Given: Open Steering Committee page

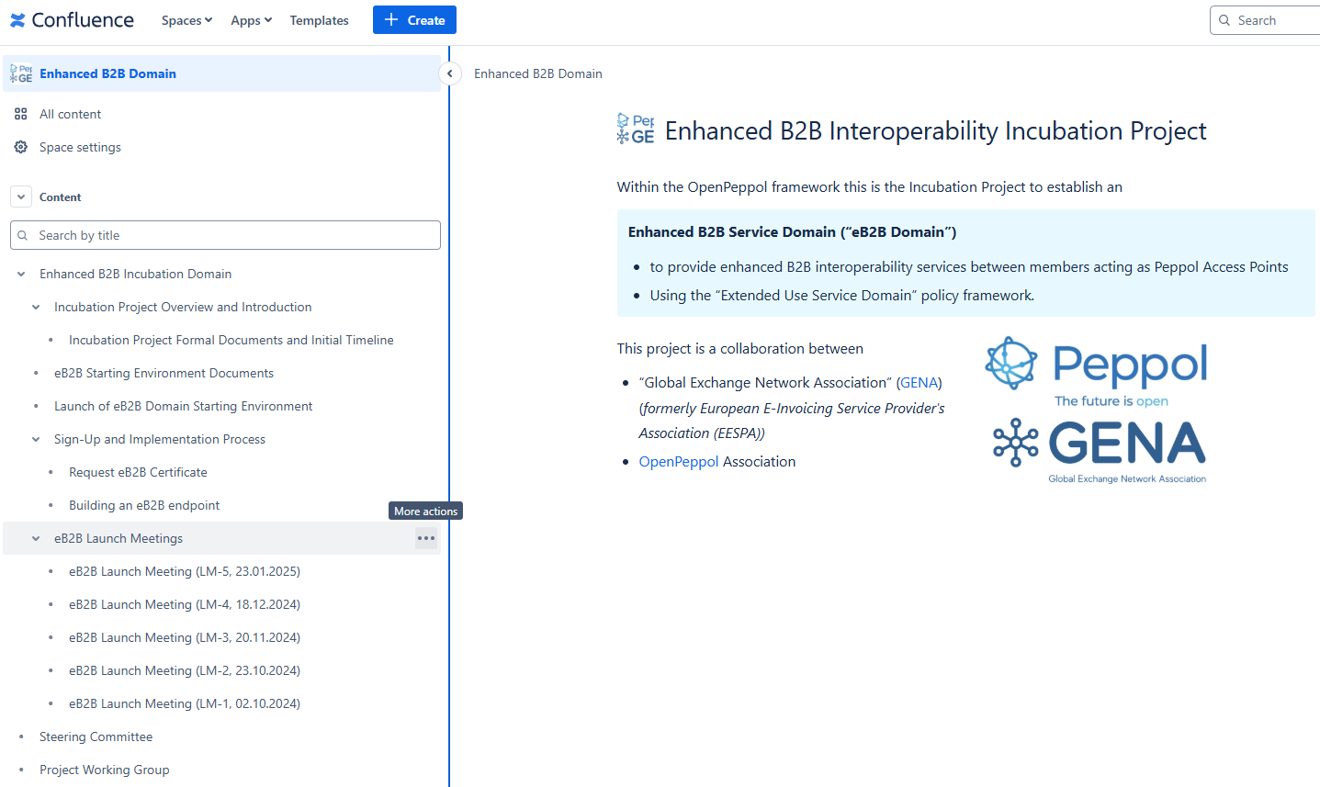Looking at the screenshot, I should [x=96, y=736].
